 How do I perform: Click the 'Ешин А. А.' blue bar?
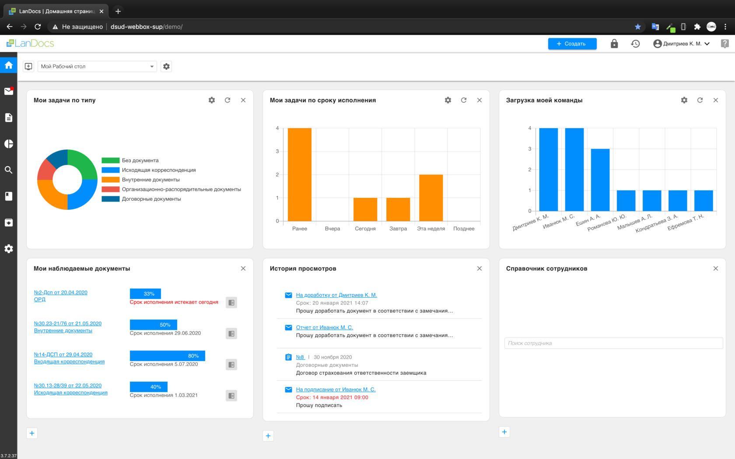[600, 180]
